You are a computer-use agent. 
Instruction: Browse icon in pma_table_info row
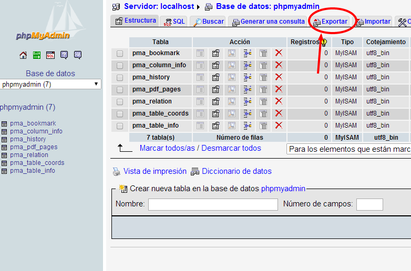click(200, 126)
